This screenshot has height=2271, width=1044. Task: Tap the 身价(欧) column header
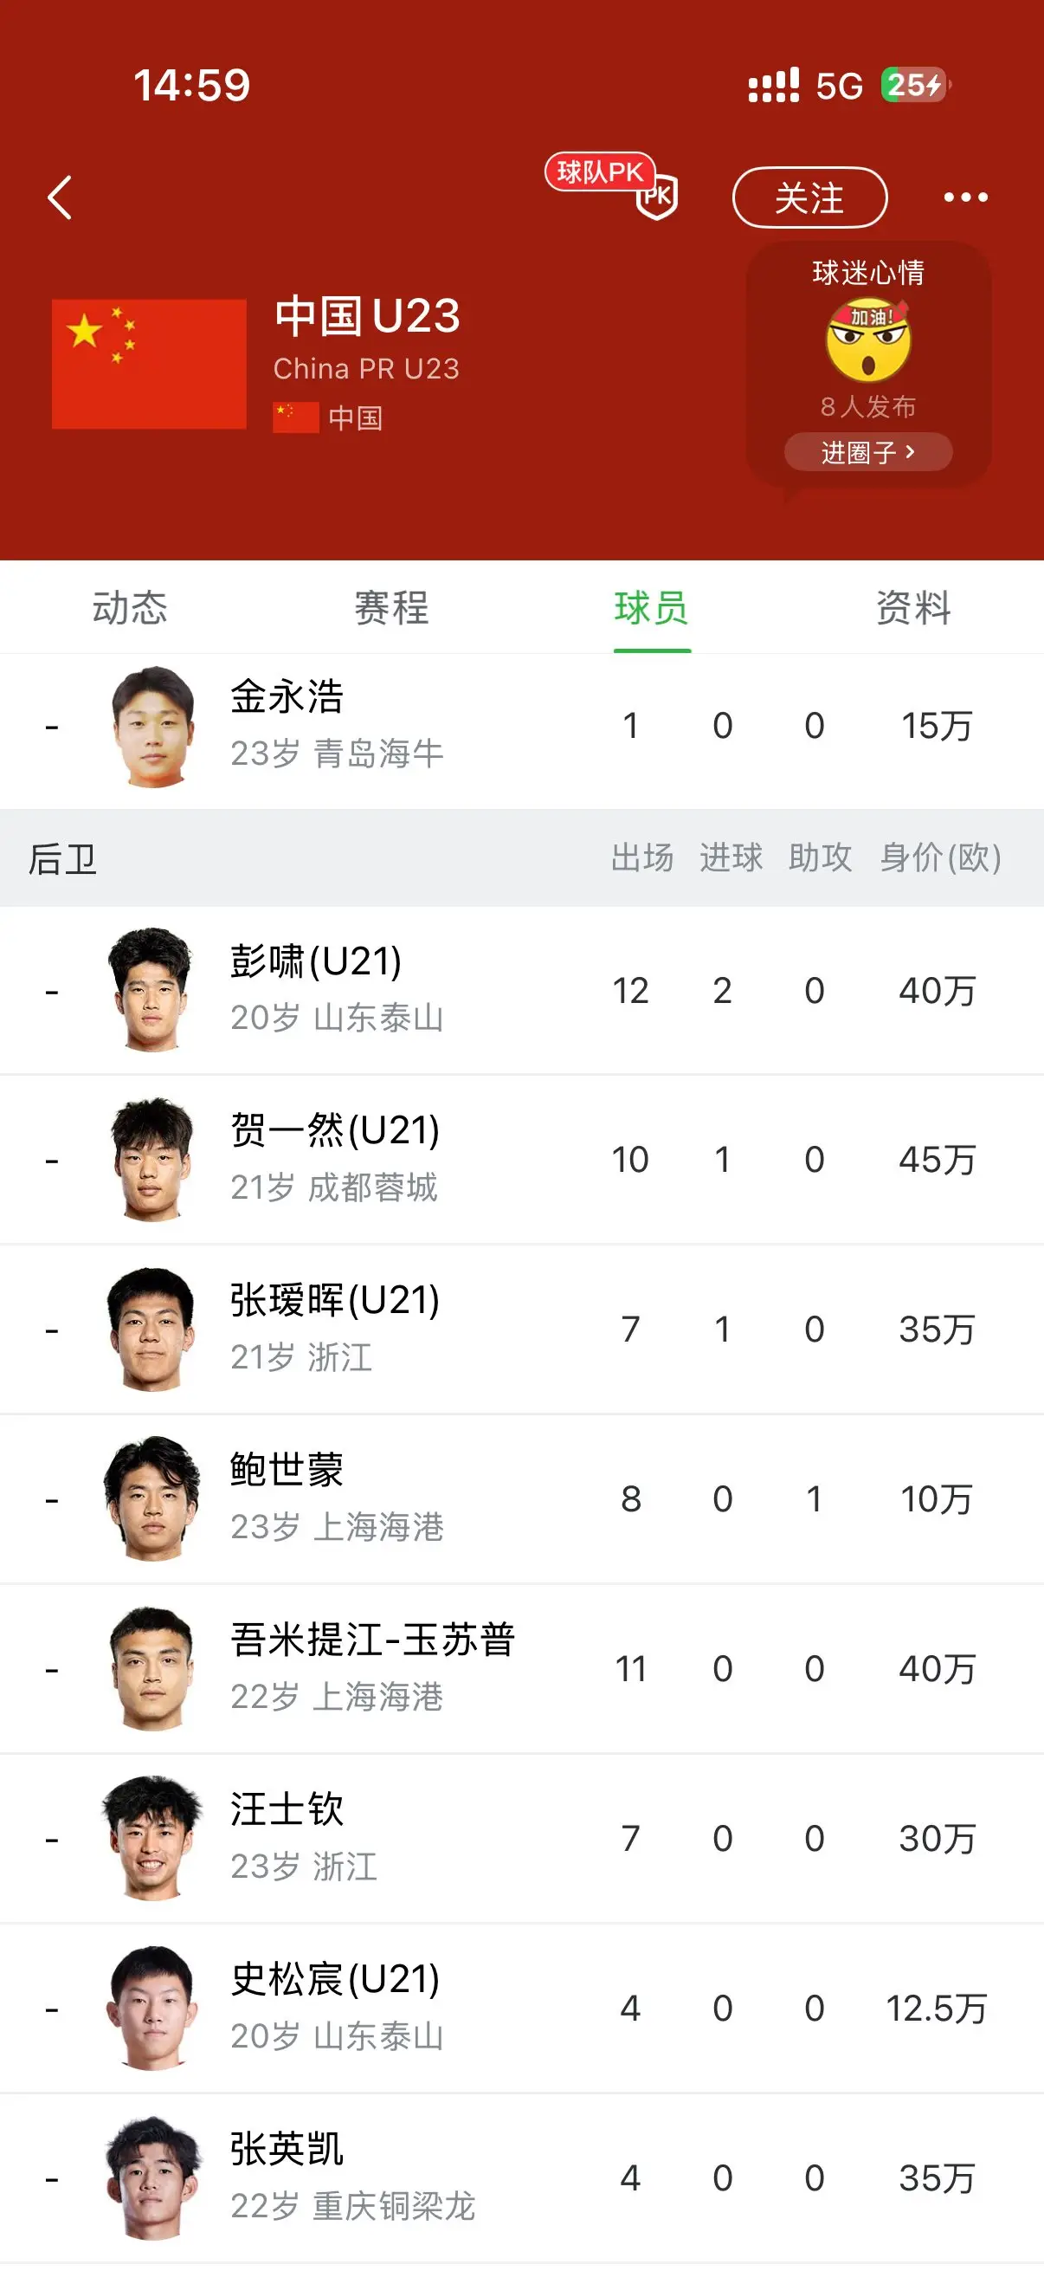(x=941, y=857)
